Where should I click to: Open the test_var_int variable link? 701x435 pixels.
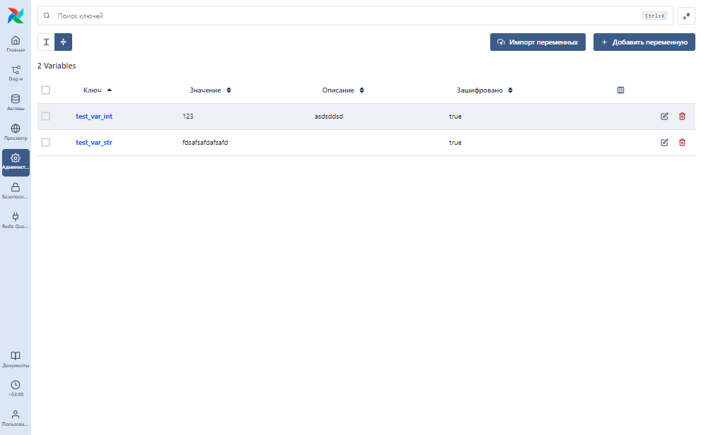click(94, 117)
